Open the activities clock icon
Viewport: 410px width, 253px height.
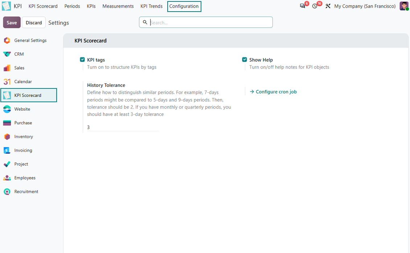point(315,6)
